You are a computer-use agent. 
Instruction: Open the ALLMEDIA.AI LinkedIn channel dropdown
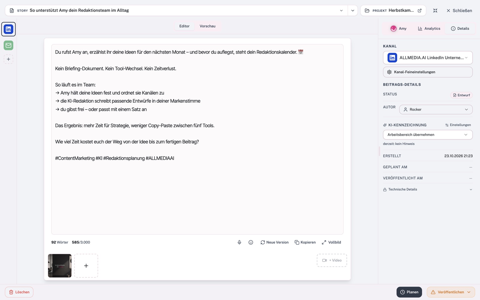tap(428, 58)
